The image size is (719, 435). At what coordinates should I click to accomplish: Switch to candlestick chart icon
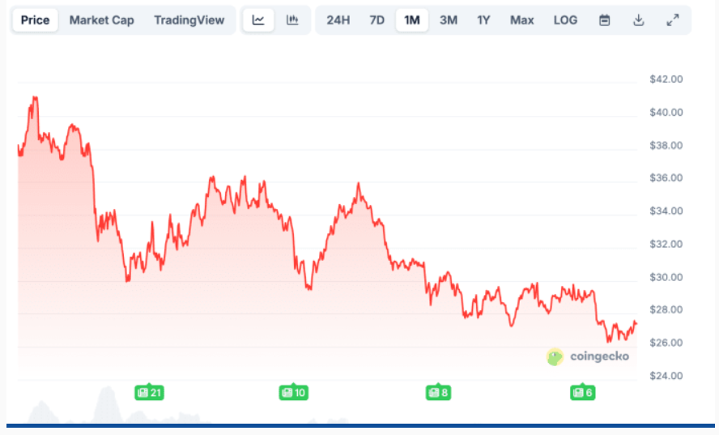(x=292, y=20)
